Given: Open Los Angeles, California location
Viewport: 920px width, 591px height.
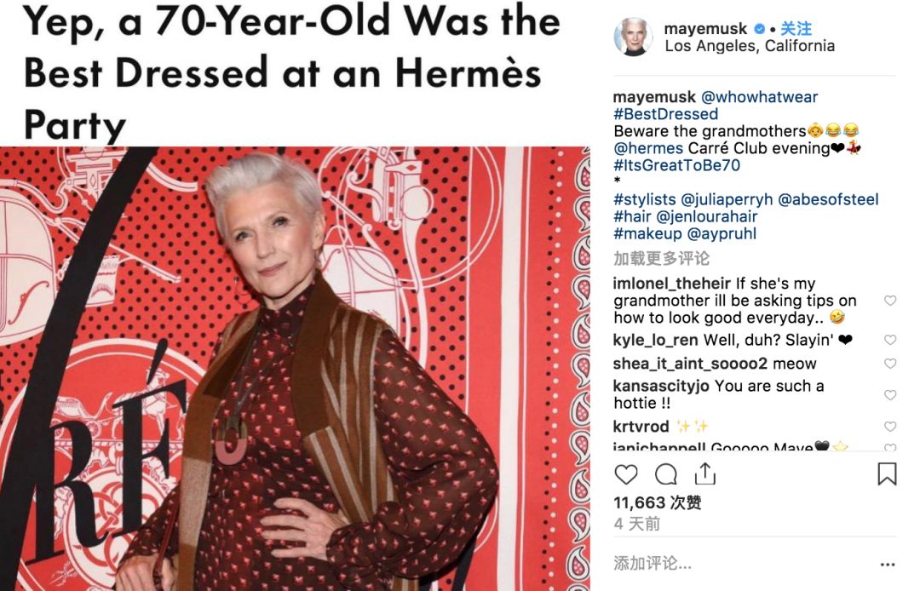Looking at the screenshot, I should (x=750, y=46).
